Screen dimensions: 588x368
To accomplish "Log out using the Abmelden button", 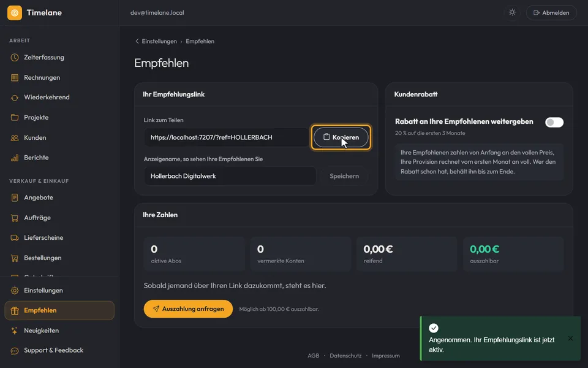I will (x=551, y=13).
